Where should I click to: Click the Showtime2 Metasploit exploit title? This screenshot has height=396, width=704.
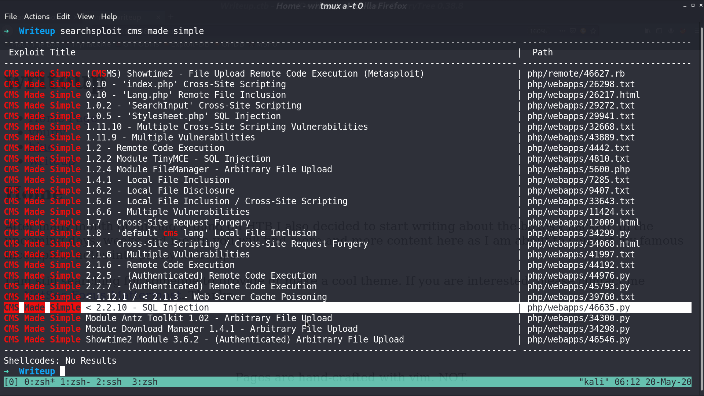coord(214,74)
